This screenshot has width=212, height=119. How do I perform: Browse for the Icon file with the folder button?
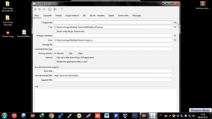[x=175, y=40]
